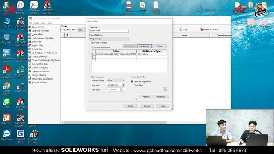Click the sort tasks column icon
Screen dimensions: 274x154
pyautogui.click(x=67, y=35)
